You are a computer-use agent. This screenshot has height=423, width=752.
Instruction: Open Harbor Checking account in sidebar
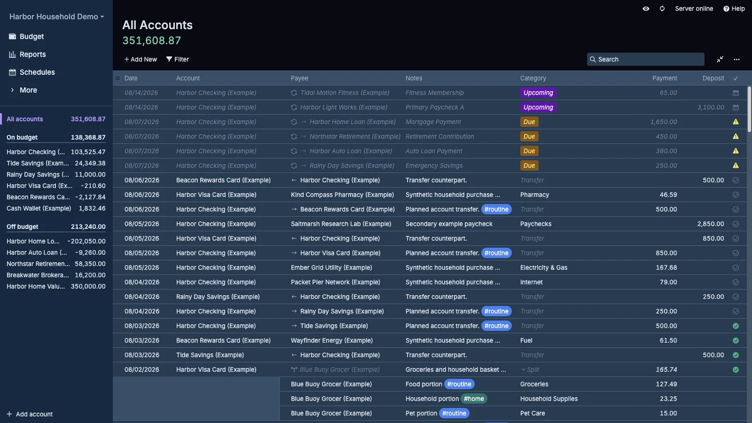point(56,152)
